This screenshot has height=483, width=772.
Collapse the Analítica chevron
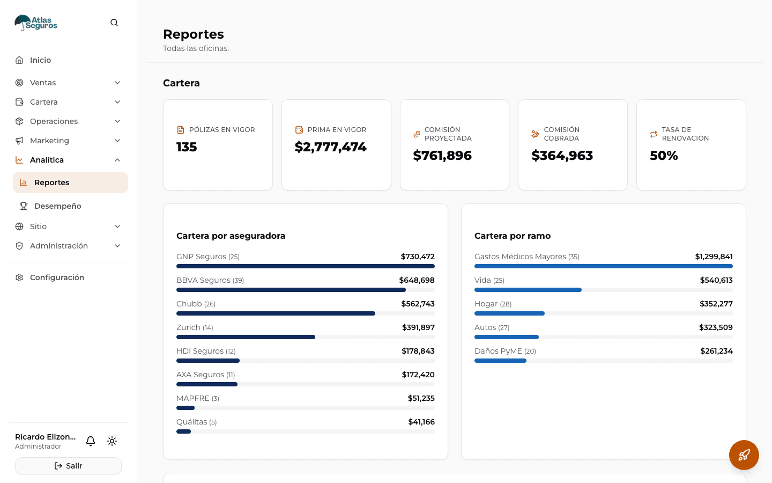click(117, 160)
